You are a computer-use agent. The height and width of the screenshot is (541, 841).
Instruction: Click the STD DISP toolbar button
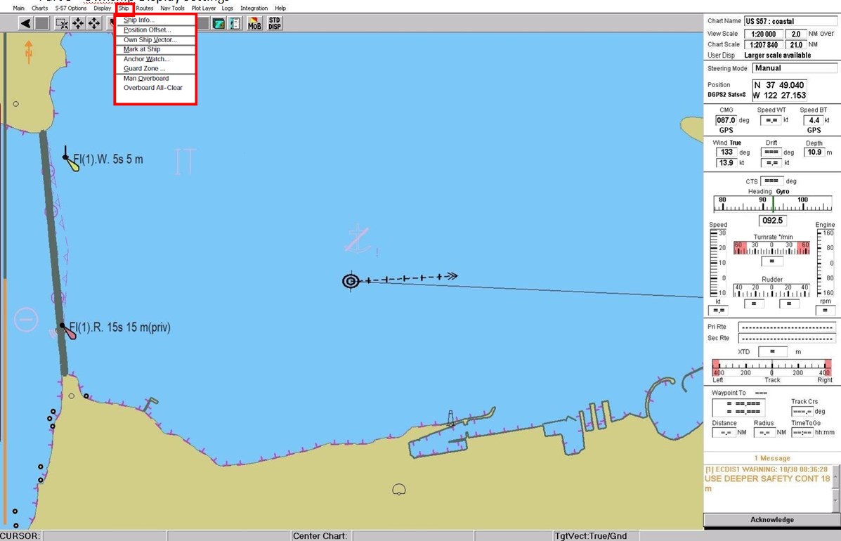275,23
